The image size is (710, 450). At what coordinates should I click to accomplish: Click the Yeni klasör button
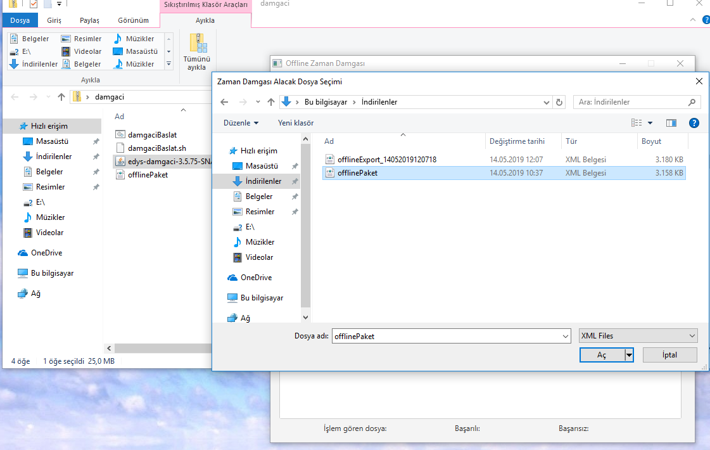296,123
